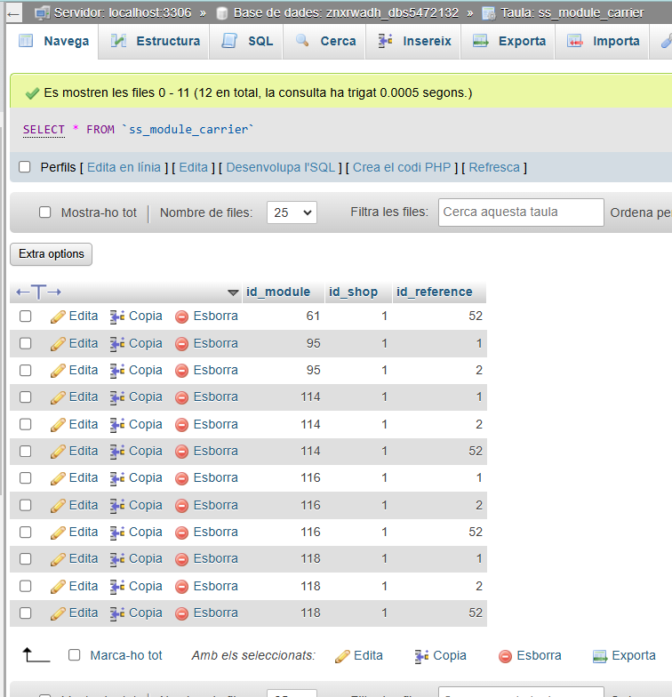672x697 pixels.
Task: Select the checkbox for row 61 / 52
Action: click(25, 316)
